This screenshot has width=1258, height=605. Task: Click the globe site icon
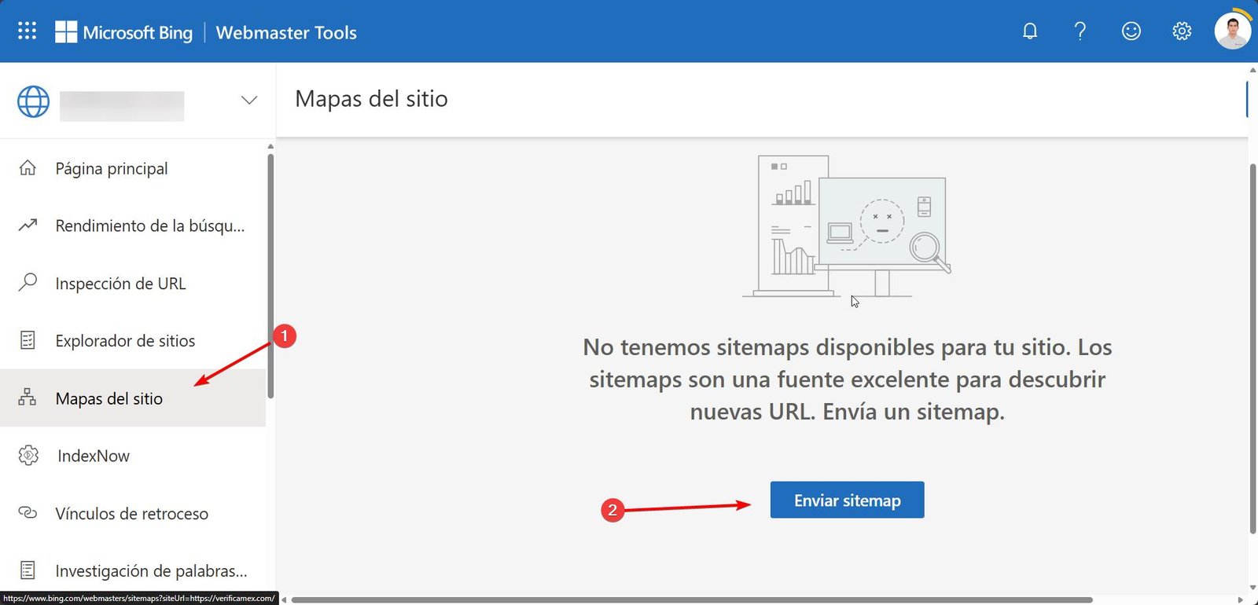point(33,101)
